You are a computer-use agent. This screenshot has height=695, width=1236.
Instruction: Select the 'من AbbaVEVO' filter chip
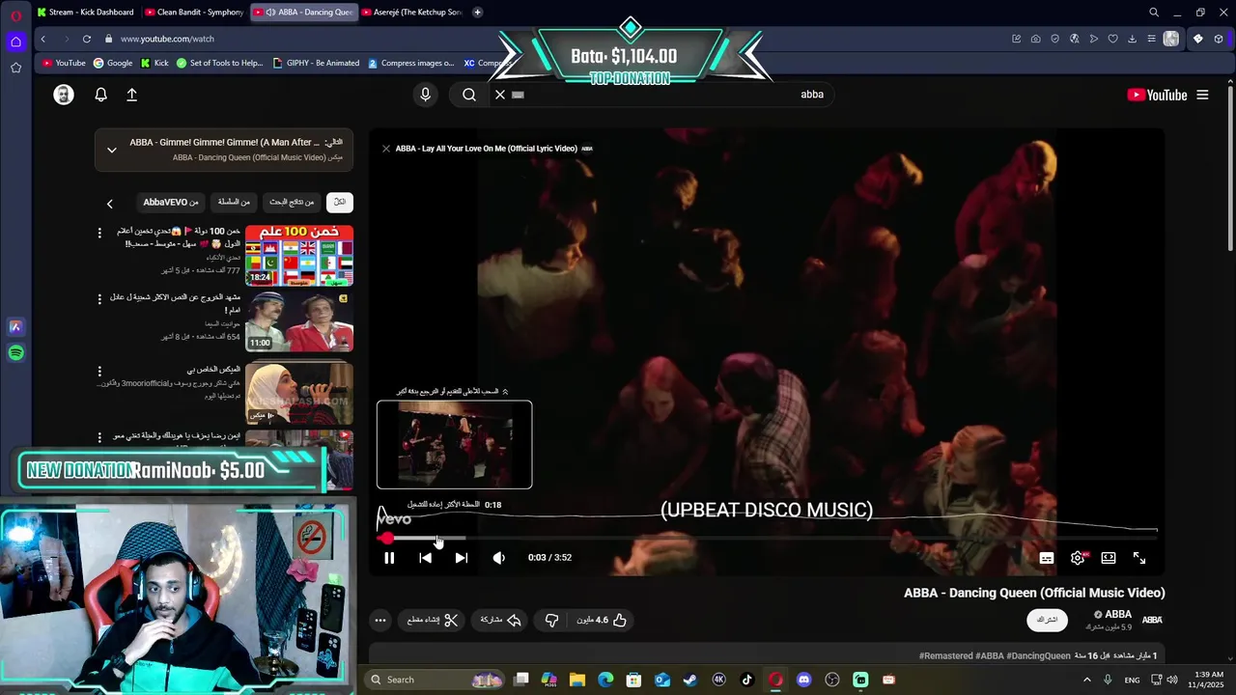tap(171, 202)
